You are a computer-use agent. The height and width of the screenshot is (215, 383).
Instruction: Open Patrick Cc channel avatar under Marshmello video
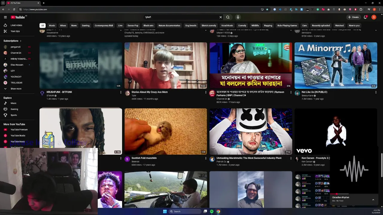click(212, 159)
